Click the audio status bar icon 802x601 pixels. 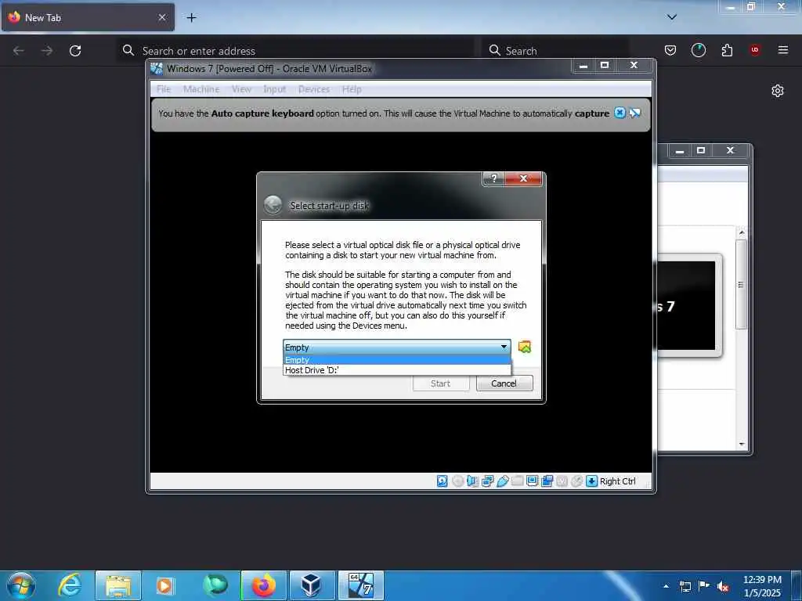pyautogui.click(x=472, y=481)
